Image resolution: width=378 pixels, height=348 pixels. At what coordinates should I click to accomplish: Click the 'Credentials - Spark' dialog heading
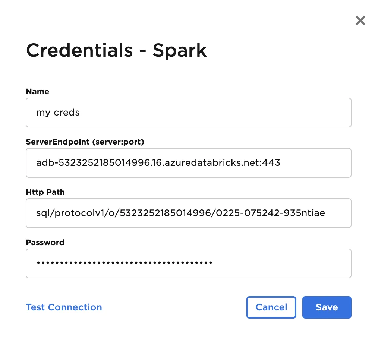[x=116, y=50]
